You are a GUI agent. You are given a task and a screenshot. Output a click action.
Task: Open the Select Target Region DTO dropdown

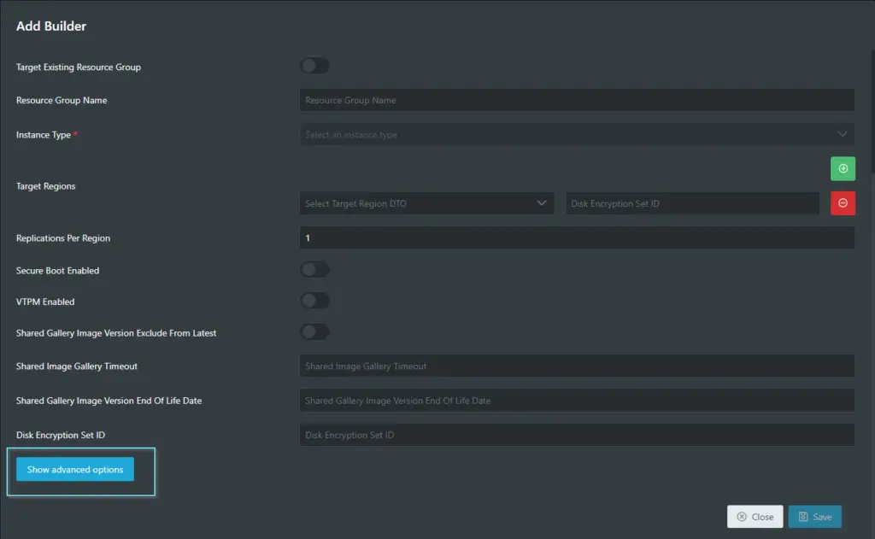coord(427,203)
